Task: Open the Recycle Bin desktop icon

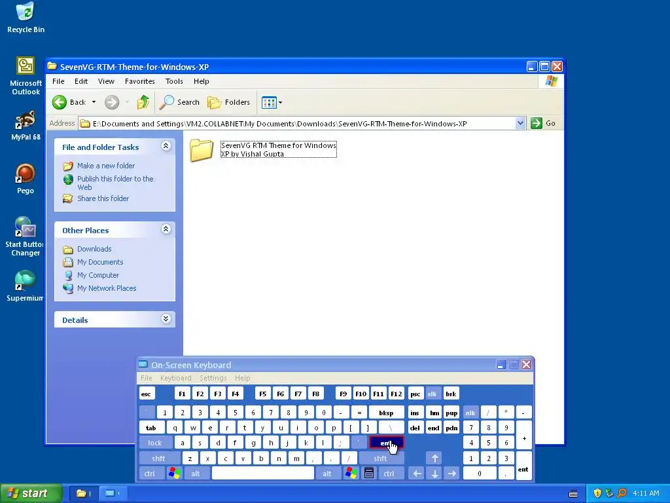Action: [26, 18]
